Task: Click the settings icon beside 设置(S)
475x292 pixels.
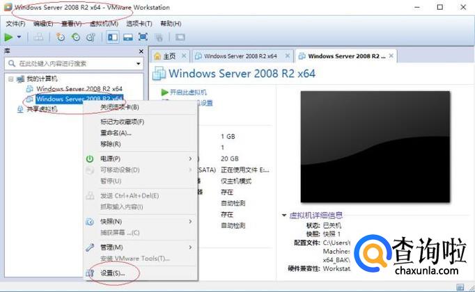Action: click(x=90, y=273)
